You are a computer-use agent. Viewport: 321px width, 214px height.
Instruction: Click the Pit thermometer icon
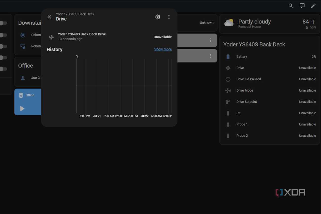[x=228, y=113]
